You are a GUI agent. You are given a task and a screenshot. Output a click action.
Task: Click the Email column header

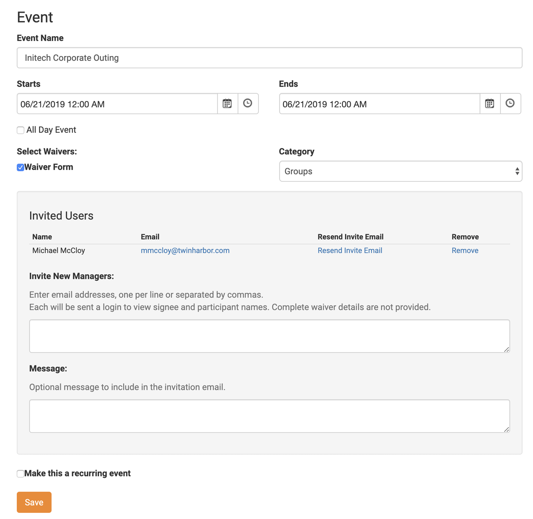click(x=150, y=237)
